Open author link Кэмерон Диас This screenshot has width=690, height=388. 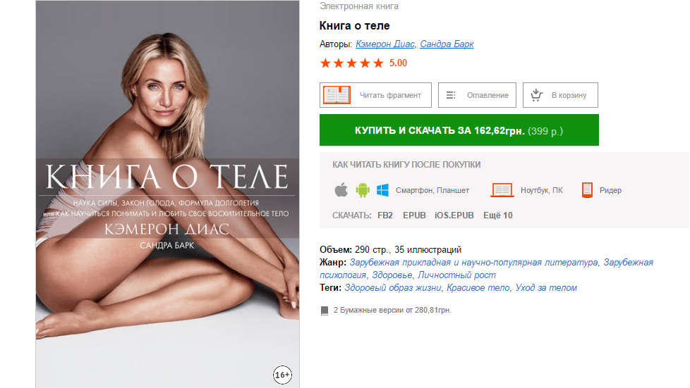point(385,44)
